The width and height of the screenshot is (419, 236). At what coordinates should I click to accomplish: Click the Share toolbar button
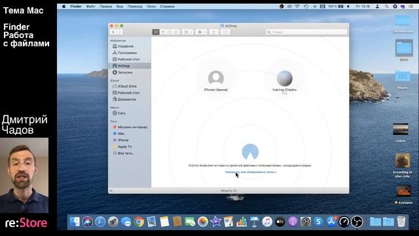[x=214, y=32]
